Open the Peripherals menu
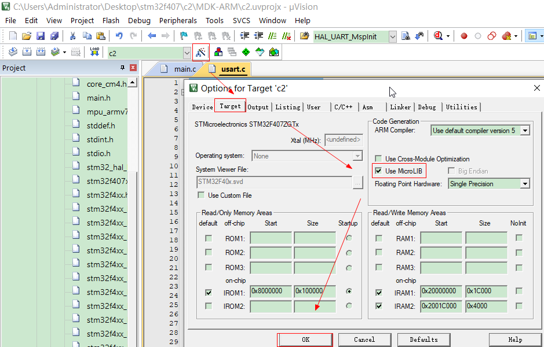The image size is (544, 347). 178,20
